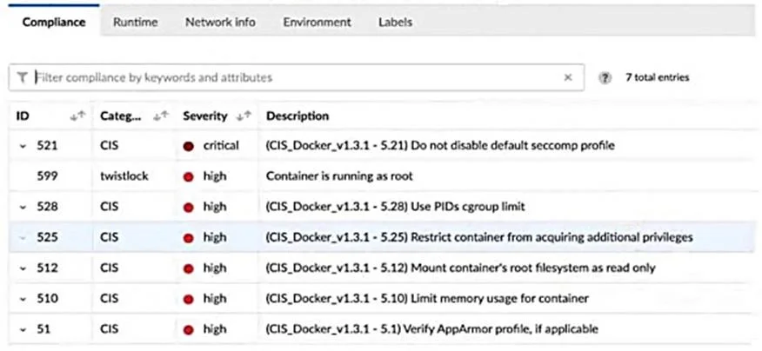762x351 pixels.
Task: Select 'Limit memory usage for container' description
Action: click(x=499, y=299)
